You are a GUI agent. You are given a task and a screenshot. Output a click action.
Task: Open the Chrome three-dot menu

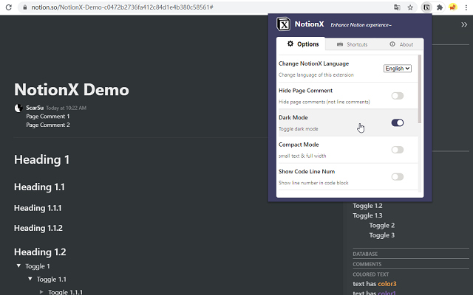(x=466, y=7)
